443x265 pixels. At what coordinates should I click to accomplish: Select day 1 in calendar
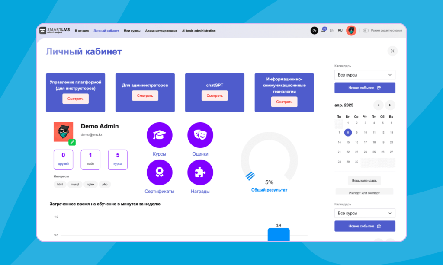pos(348,123)
